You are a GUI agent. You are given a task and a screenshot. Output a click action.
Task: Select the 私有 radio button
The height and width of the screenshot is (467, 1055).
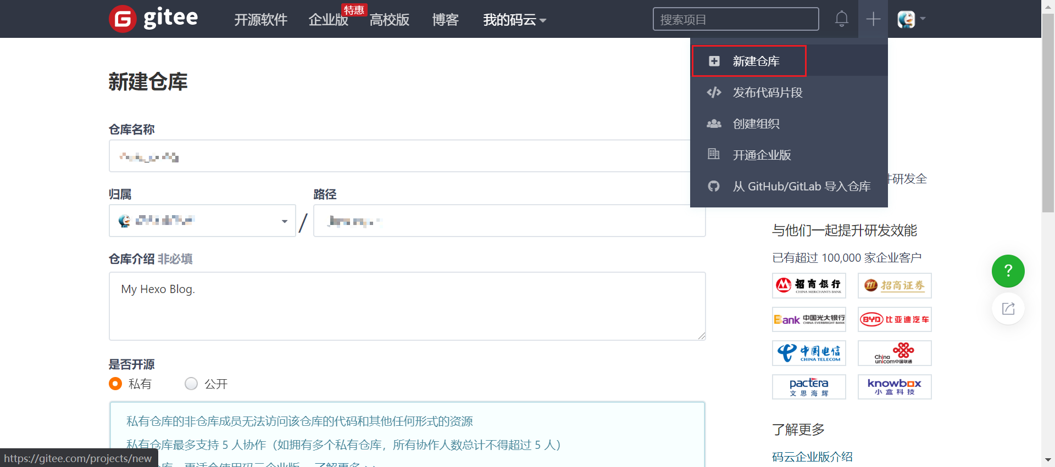click(115, 384)
